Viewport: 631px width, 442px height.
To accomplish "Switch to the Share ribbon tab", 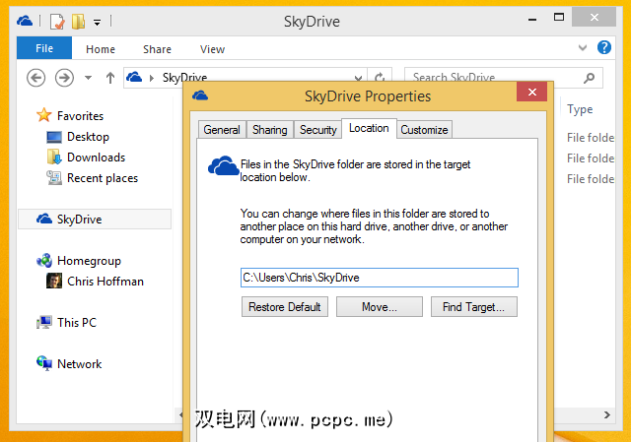I will click(157, 49).
